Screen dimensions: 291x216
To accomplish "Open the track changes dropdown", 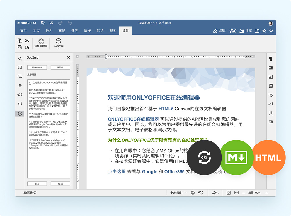I will (x=215, y=193).
